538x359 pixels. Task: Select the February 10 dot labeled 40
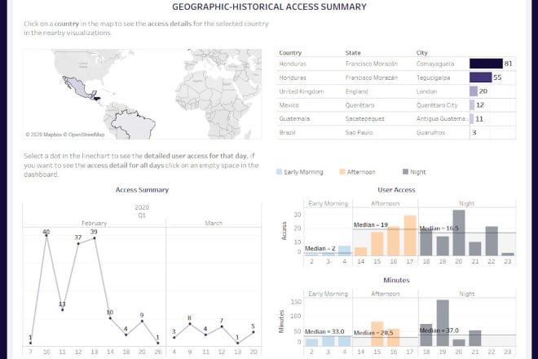tap(46, 236)
